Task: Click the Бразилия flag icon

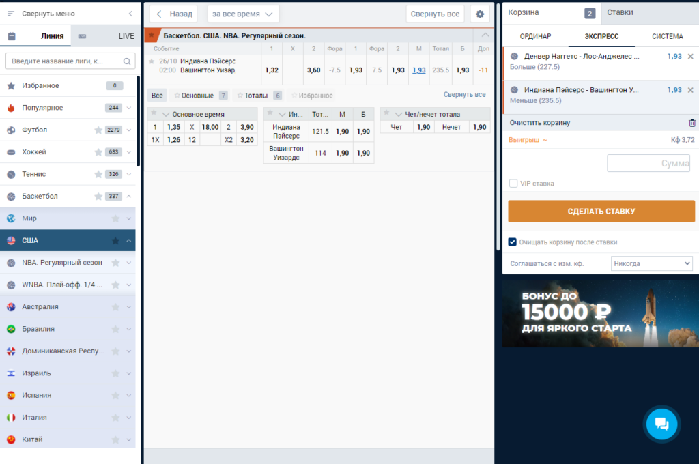Action: click(x=11, y=329)
